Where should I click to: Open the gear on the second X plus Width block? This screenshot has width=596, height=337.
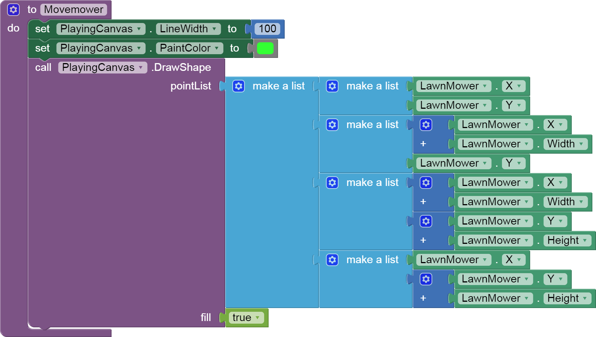coord(426,183)
